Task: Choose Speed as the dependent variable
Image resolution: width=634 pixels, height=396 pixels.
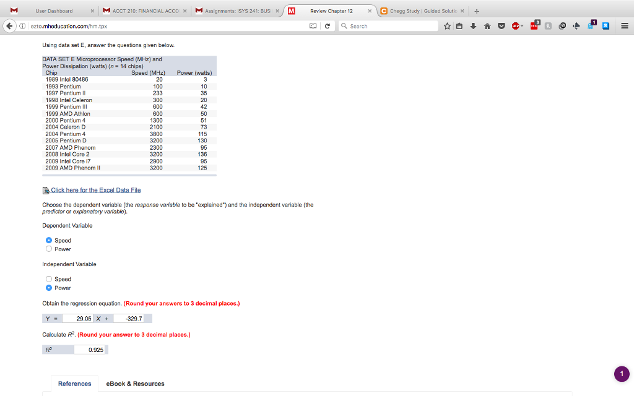Action: click(49, 240)
